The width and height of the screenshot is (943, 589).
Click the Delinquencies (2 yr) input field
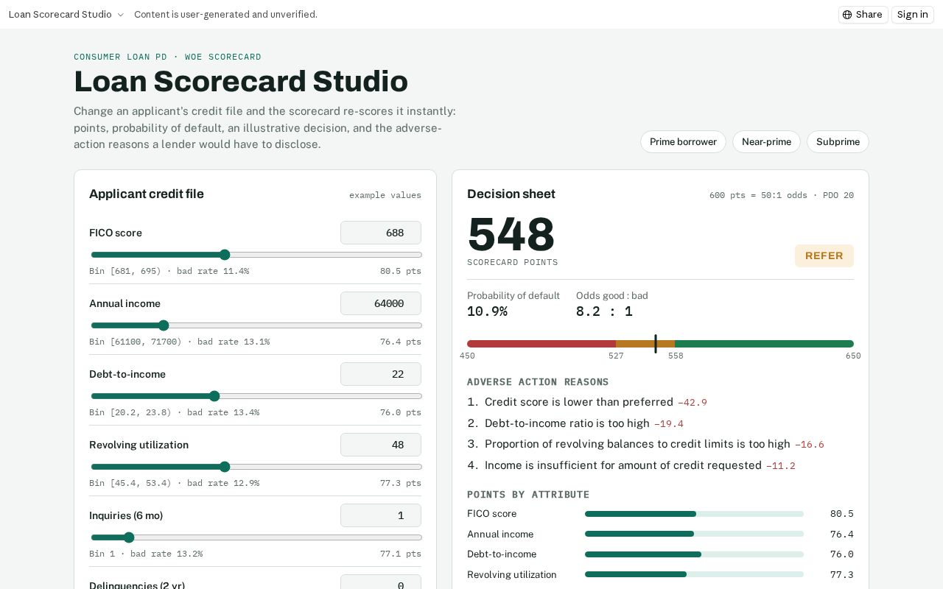[381, 582]
